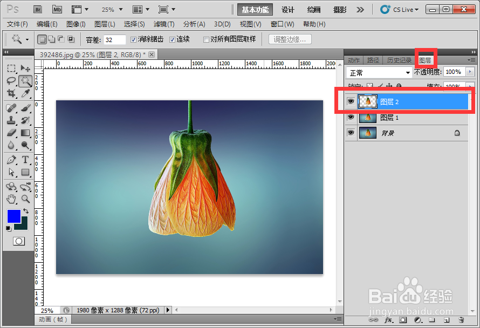This screenshot has width=480, height=328.
Task: Create new fill or adjustment layer
Action: 418,320
